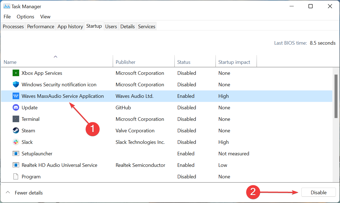
Task: Click the GitHub Update icon
Action: [16, 107]
